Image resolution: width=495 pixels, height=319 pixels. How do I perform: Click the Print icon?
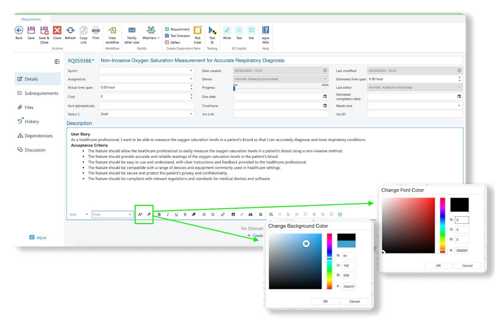(x=96, y=30)
